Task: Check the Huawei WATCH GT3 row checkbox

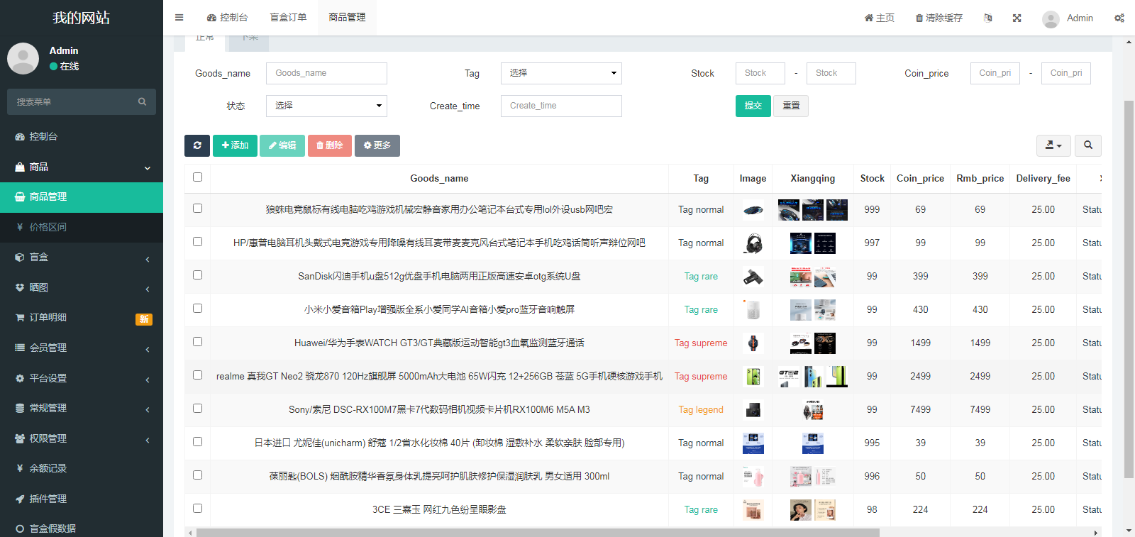Action: click(x=197, y=342)
